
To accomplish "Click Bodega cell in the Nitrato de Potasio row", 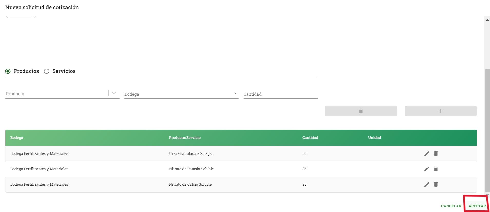I will (39, 169).
